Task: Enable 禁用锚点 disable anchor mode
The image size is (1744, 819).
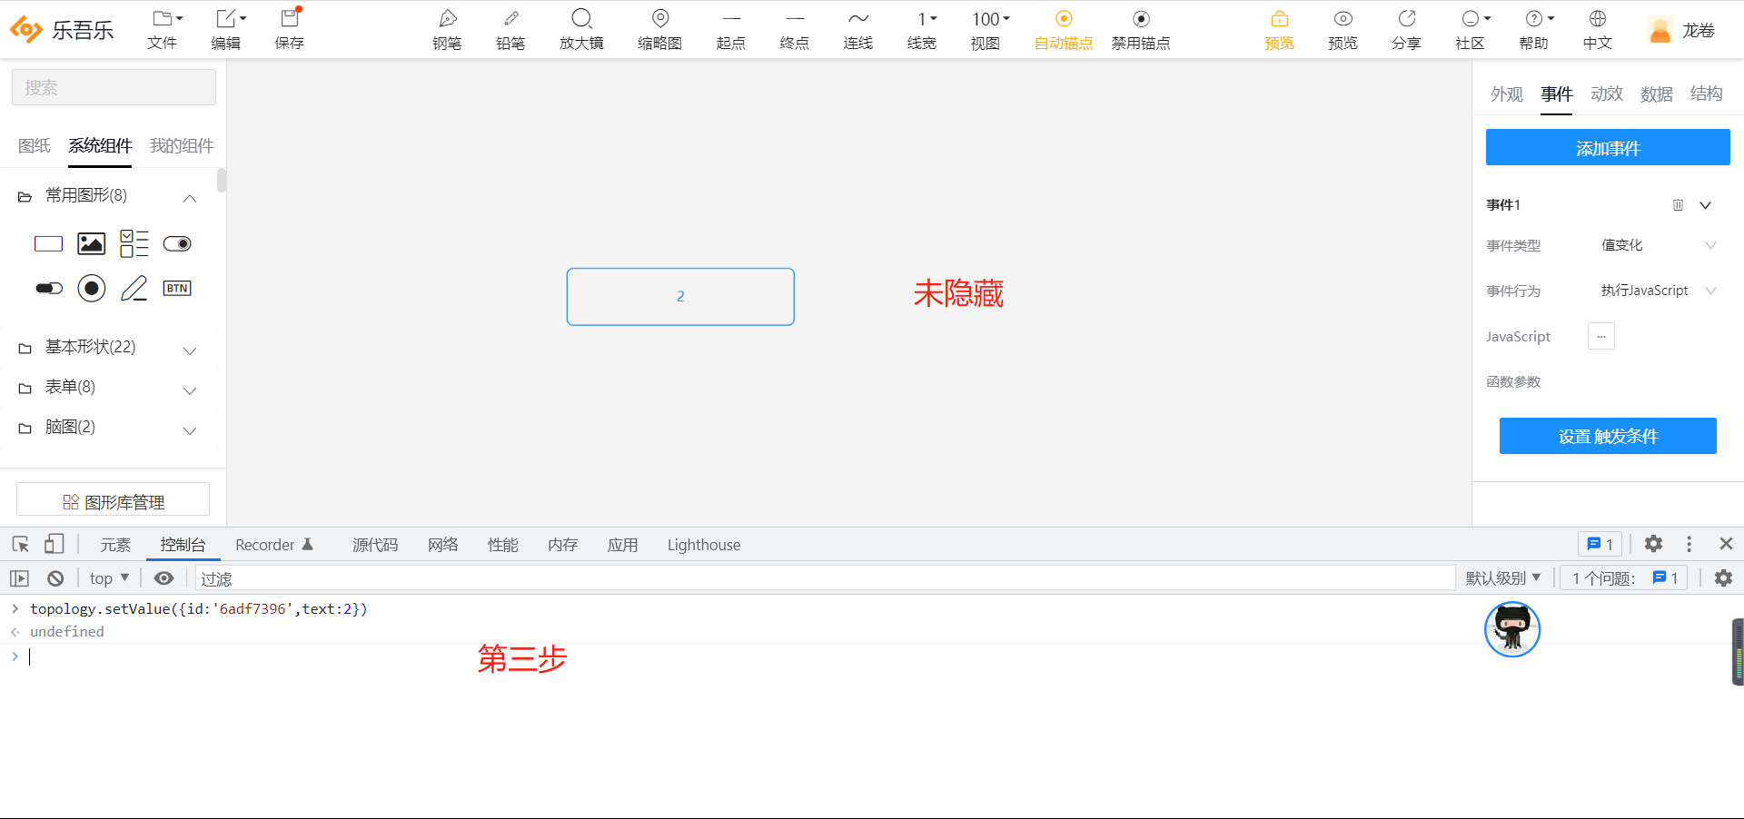Action: click(x=1140, y=28)
